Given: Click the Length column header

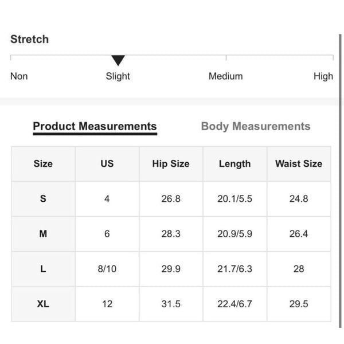Looking at the screenshot, I should pyautogui.click(x=234, y=164).
